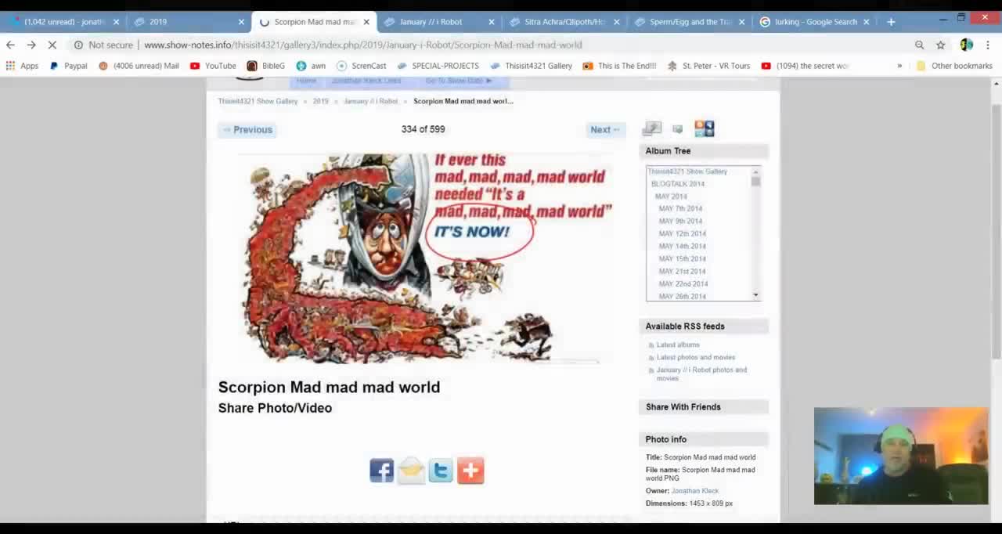Select MAY 7th 2014 album

click(x=680, y=209)
